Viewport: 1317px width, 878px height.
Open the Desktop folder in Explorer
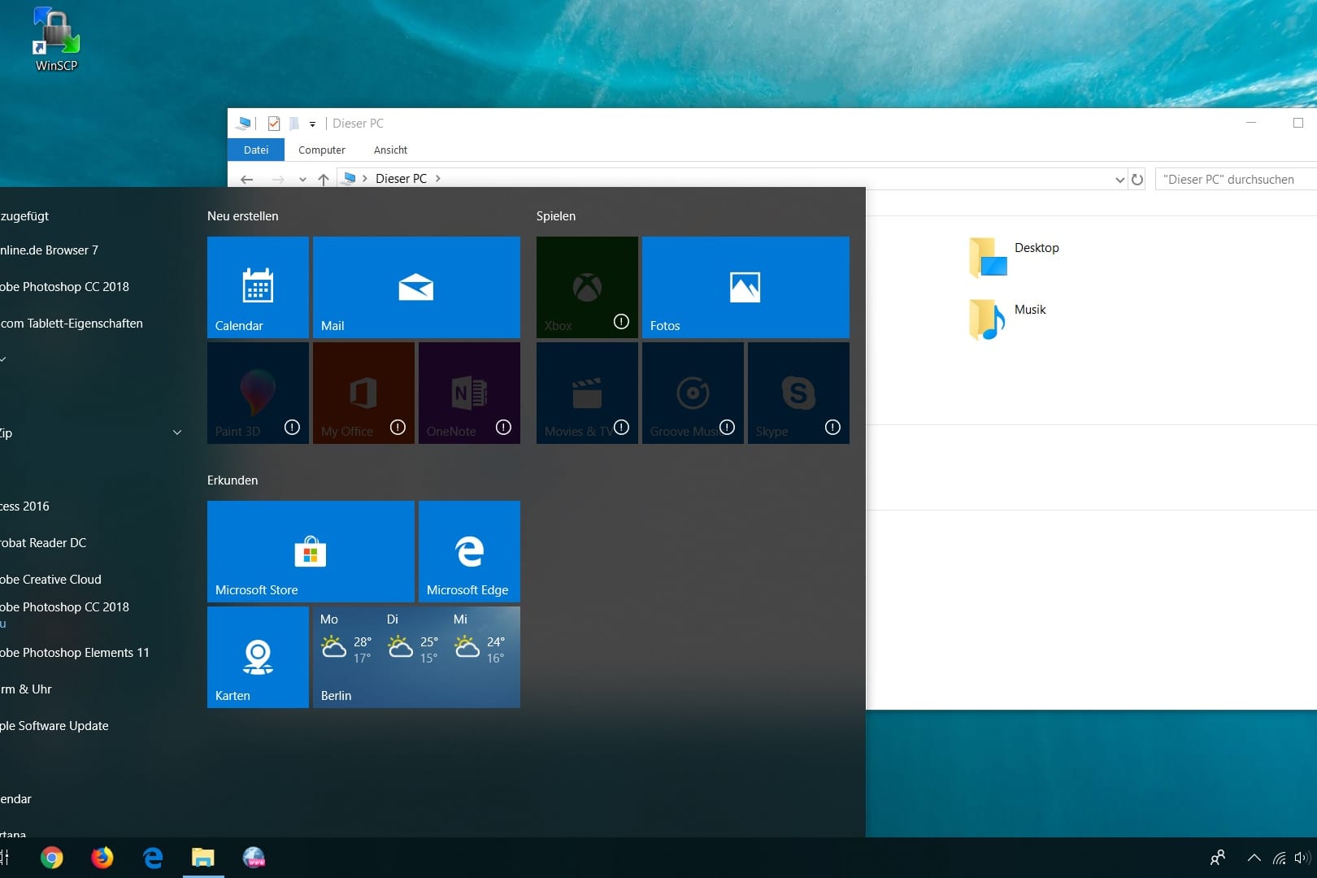[1015, 256]
